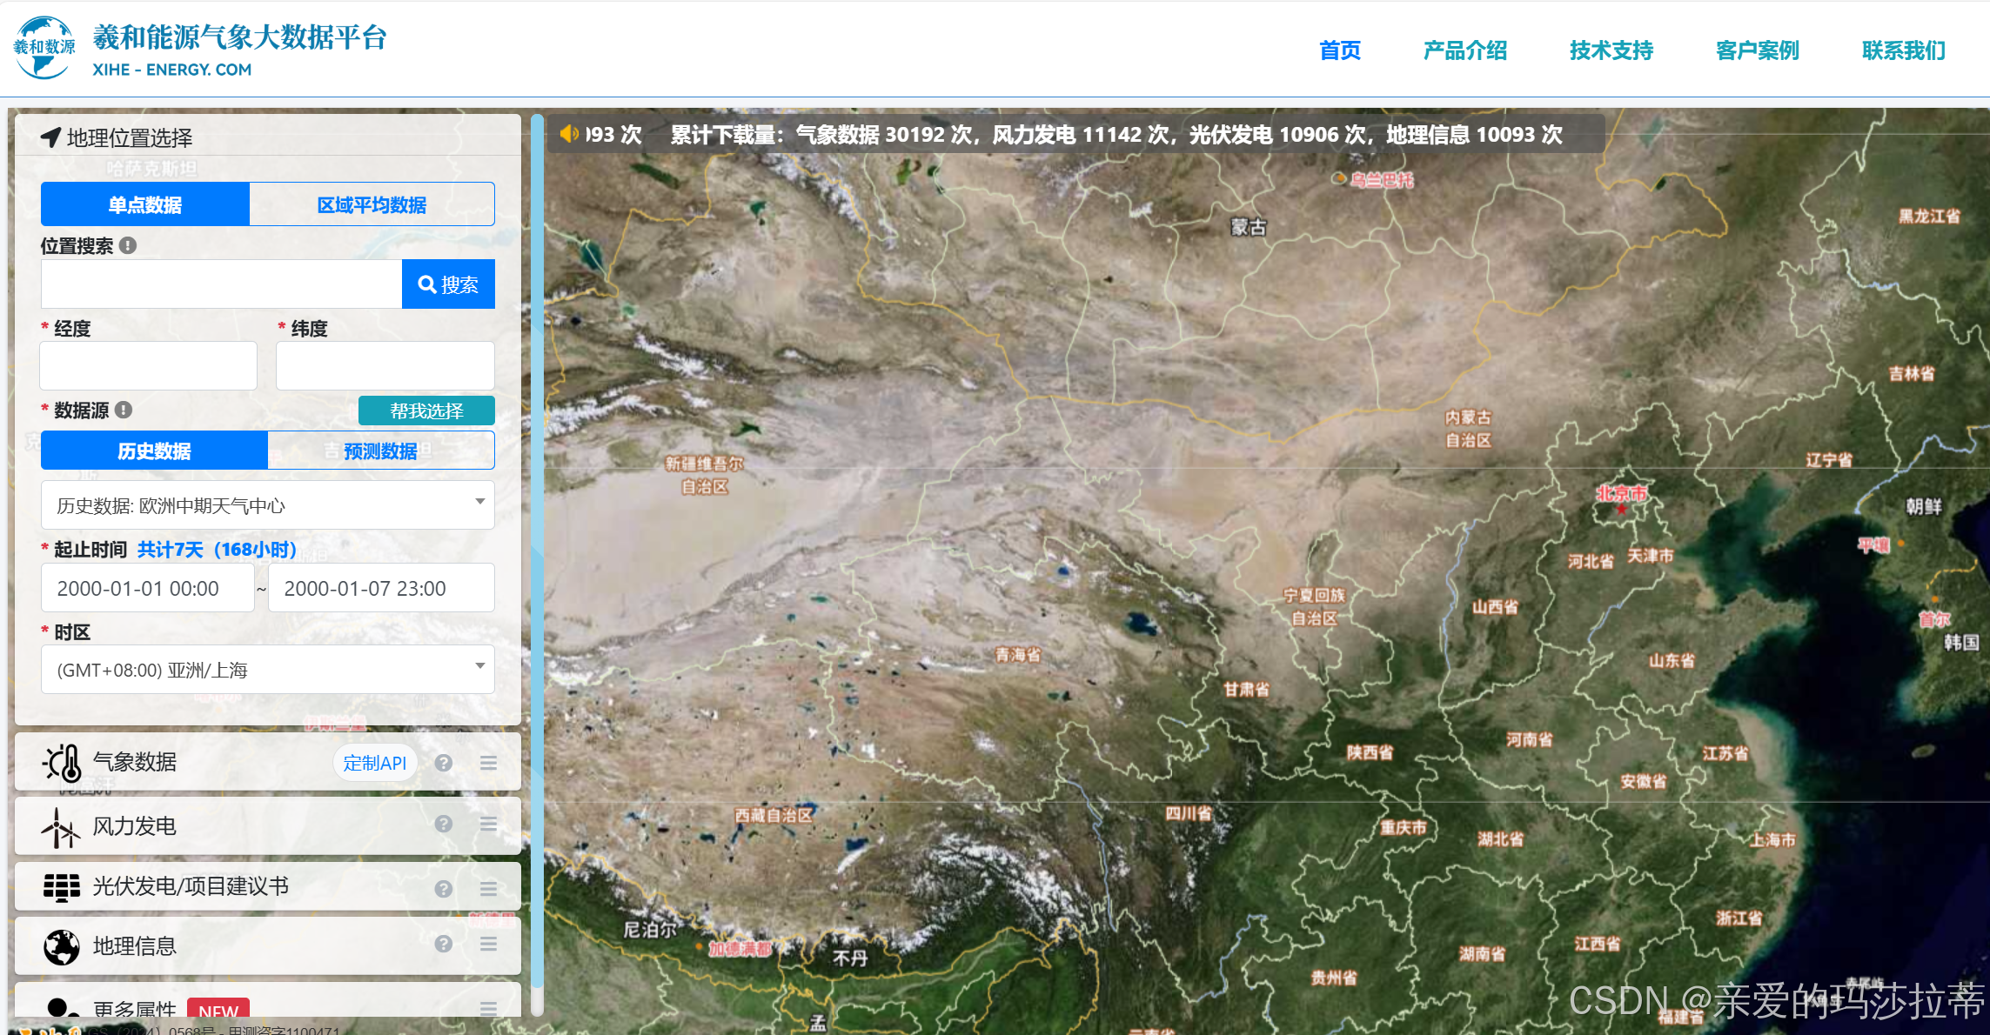Click the info icon beside 位置搜索
This screenshot has height=1035, width=1990.
[128, 246]
